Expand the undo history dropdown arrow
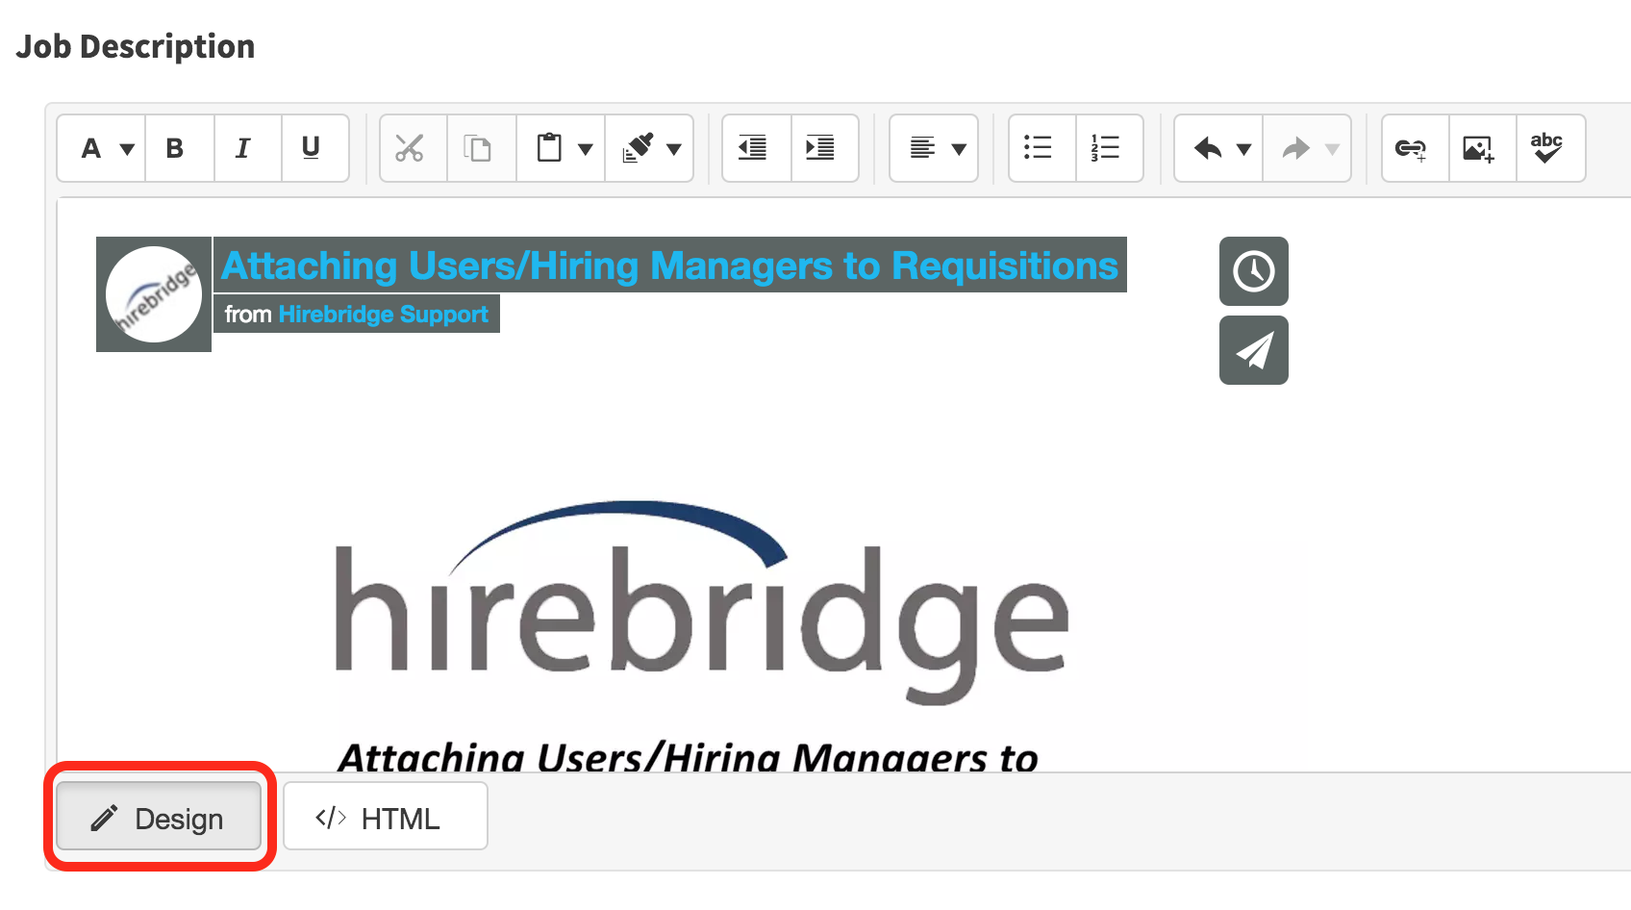 coord(1243,149)
